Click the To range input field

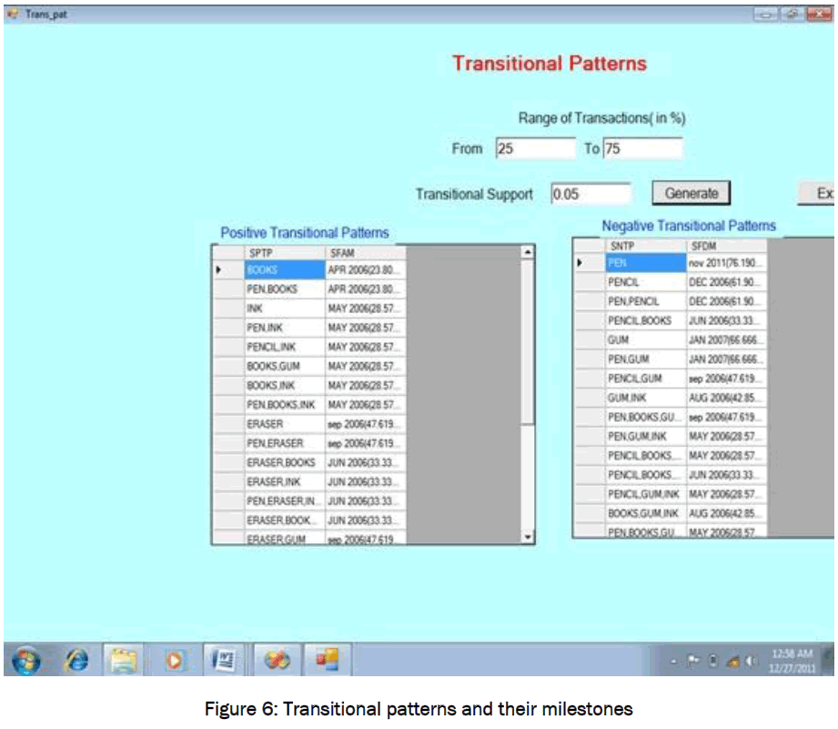pos(641,148)
